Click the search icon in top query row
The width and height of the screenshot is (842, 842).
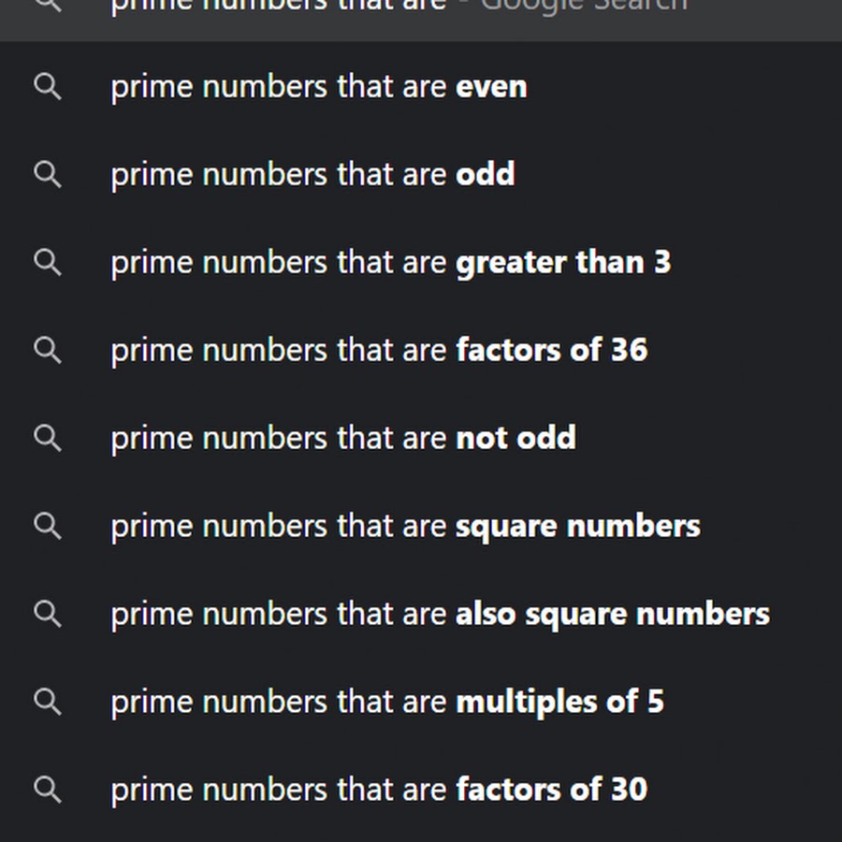pos(48,6)
